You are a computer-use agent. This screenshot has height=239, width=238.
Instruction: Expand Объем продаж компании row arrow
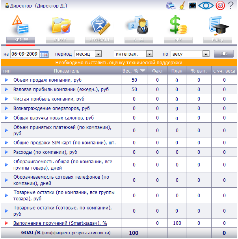pyautogui.click(x=6, y=80)
